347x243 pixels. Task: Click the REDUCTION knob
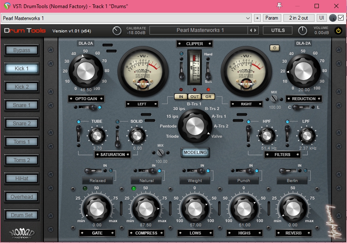click(x=303, y=71)
